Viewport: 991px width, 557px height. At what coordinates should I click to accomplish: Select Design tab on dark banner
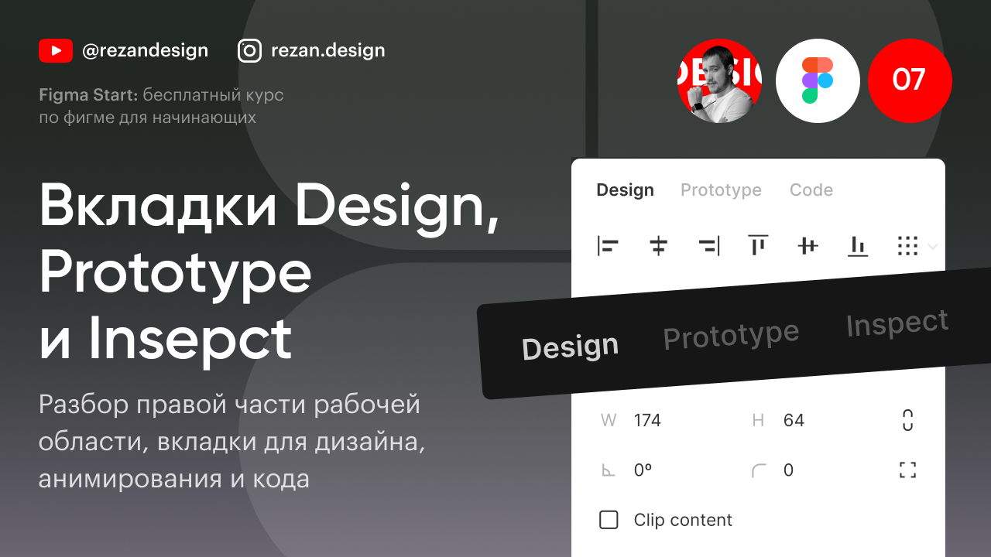click(570, 347)
